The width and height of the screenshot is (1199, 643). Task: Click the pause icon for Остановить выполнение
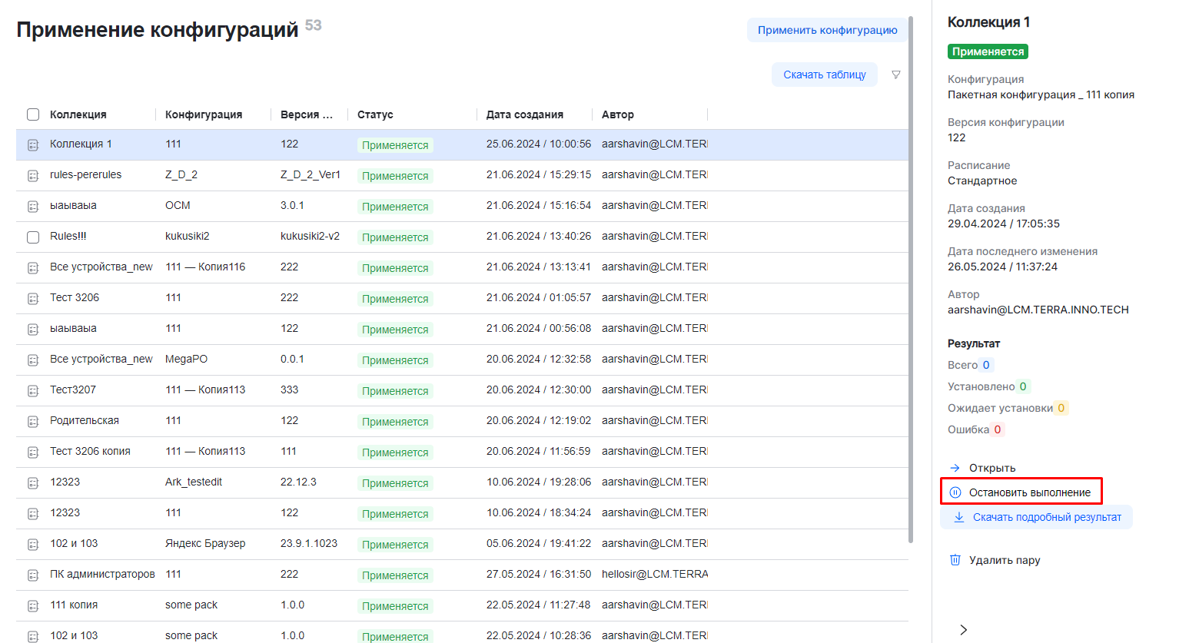pos(955,492)
